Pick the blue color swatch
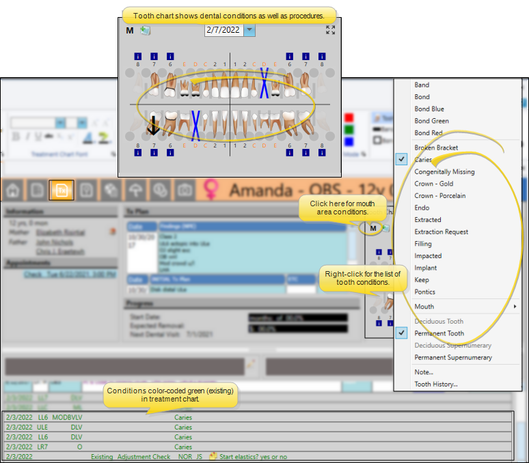 (x=349, y=142)
